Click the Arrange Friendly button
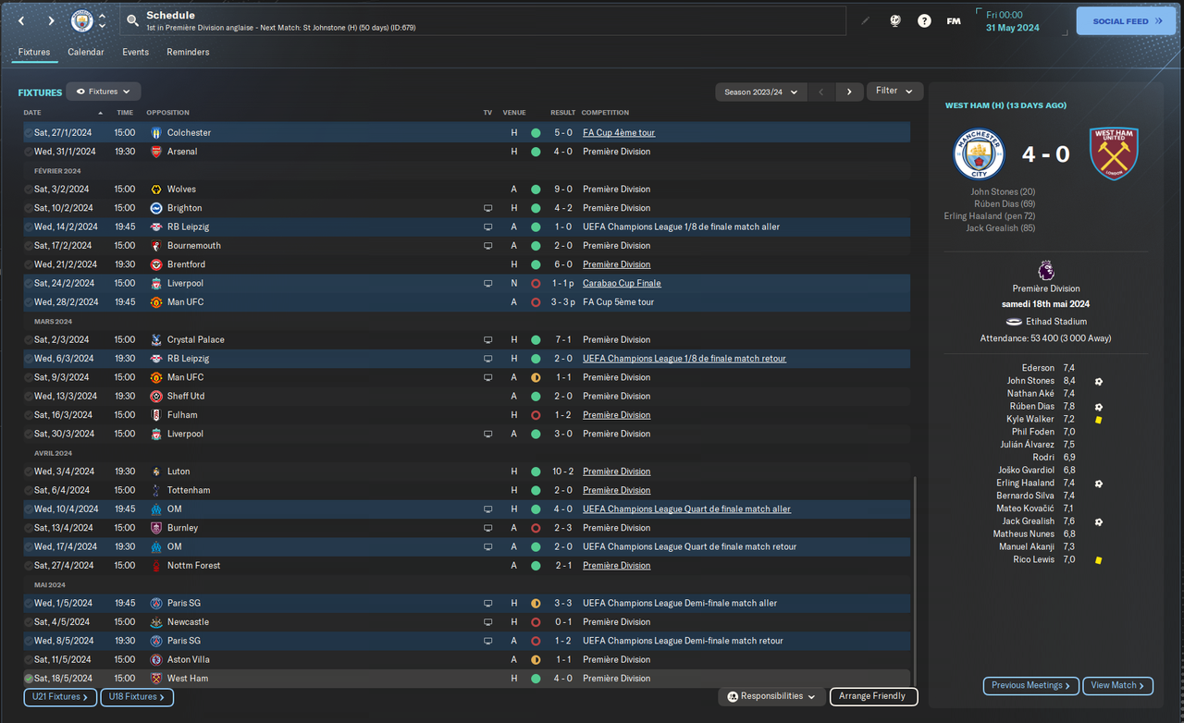The height and width of the screenshot is (723, 1184). (x=873, y=696)
